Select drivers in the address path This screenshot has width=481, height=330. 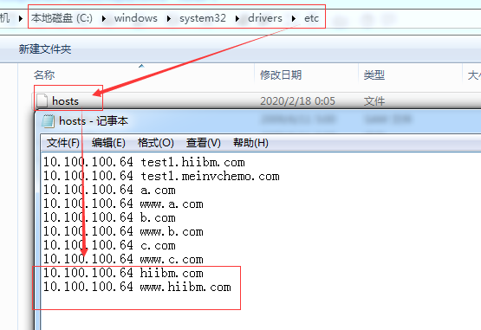click(264, 18)
